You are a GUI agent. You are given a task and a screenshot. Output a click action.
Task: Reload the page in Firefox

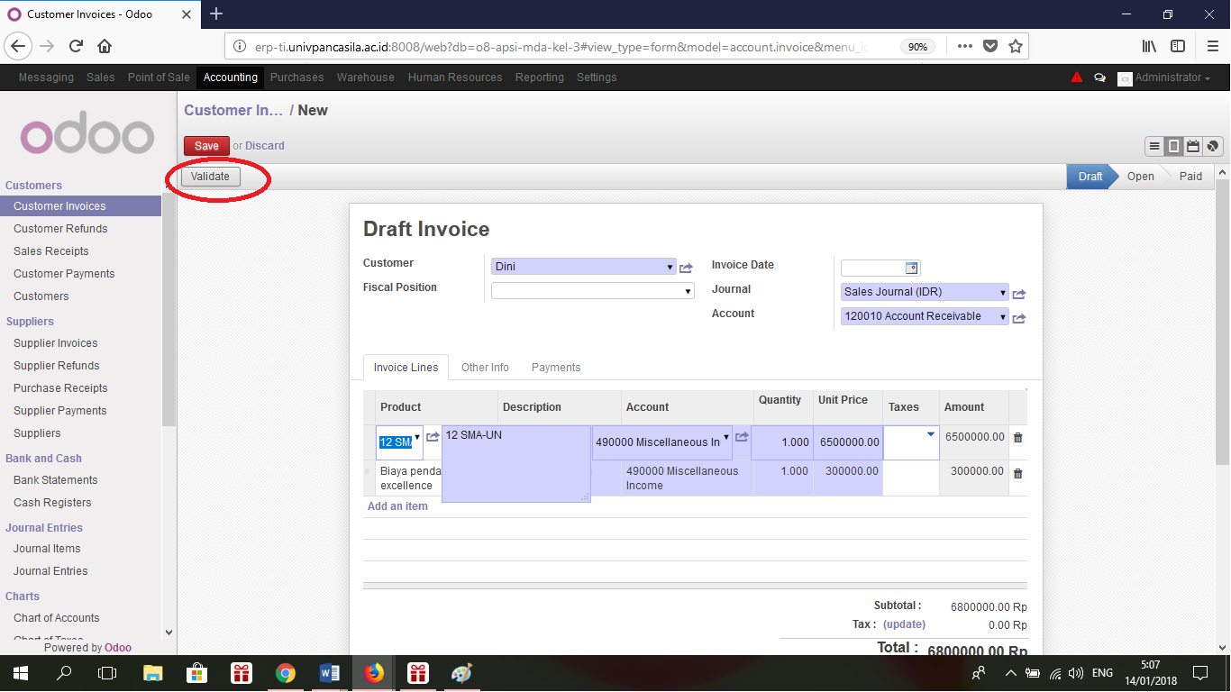(x=76, y=46)
